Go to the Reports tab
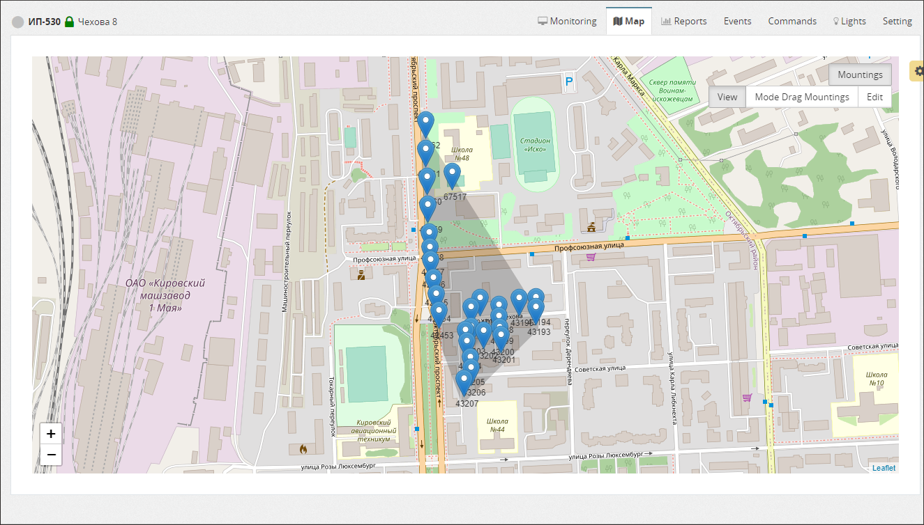 [683, 21]
